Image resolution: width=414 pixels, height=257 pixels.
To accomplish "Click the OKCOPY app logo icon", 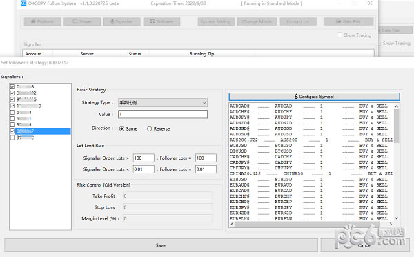I will point(23,3).
